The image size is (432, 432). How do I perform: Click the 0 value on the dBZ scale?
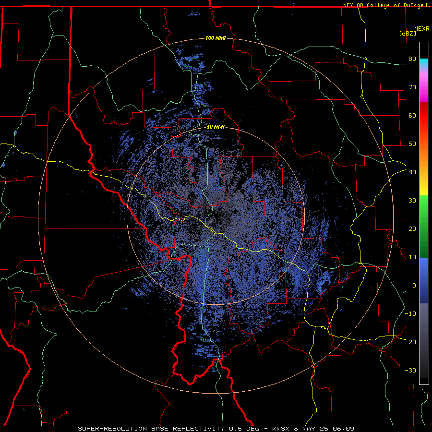coord(414,286)
